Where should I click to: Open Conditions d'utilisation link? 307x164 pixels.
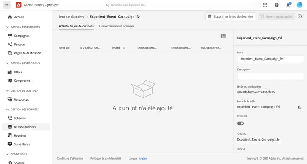click(70, 158)
